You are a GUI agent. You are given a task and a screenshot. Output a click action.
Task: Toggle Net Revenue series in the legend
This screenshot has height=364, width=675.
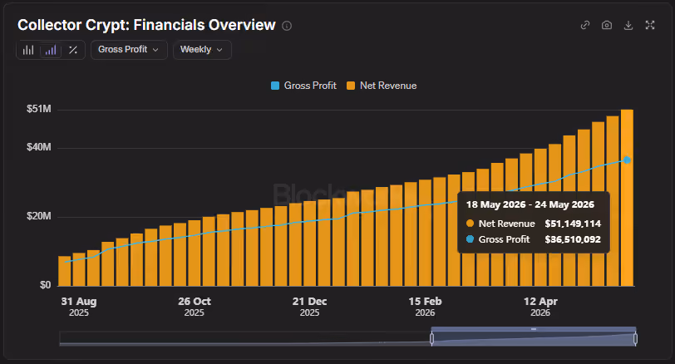click(382, 86)
